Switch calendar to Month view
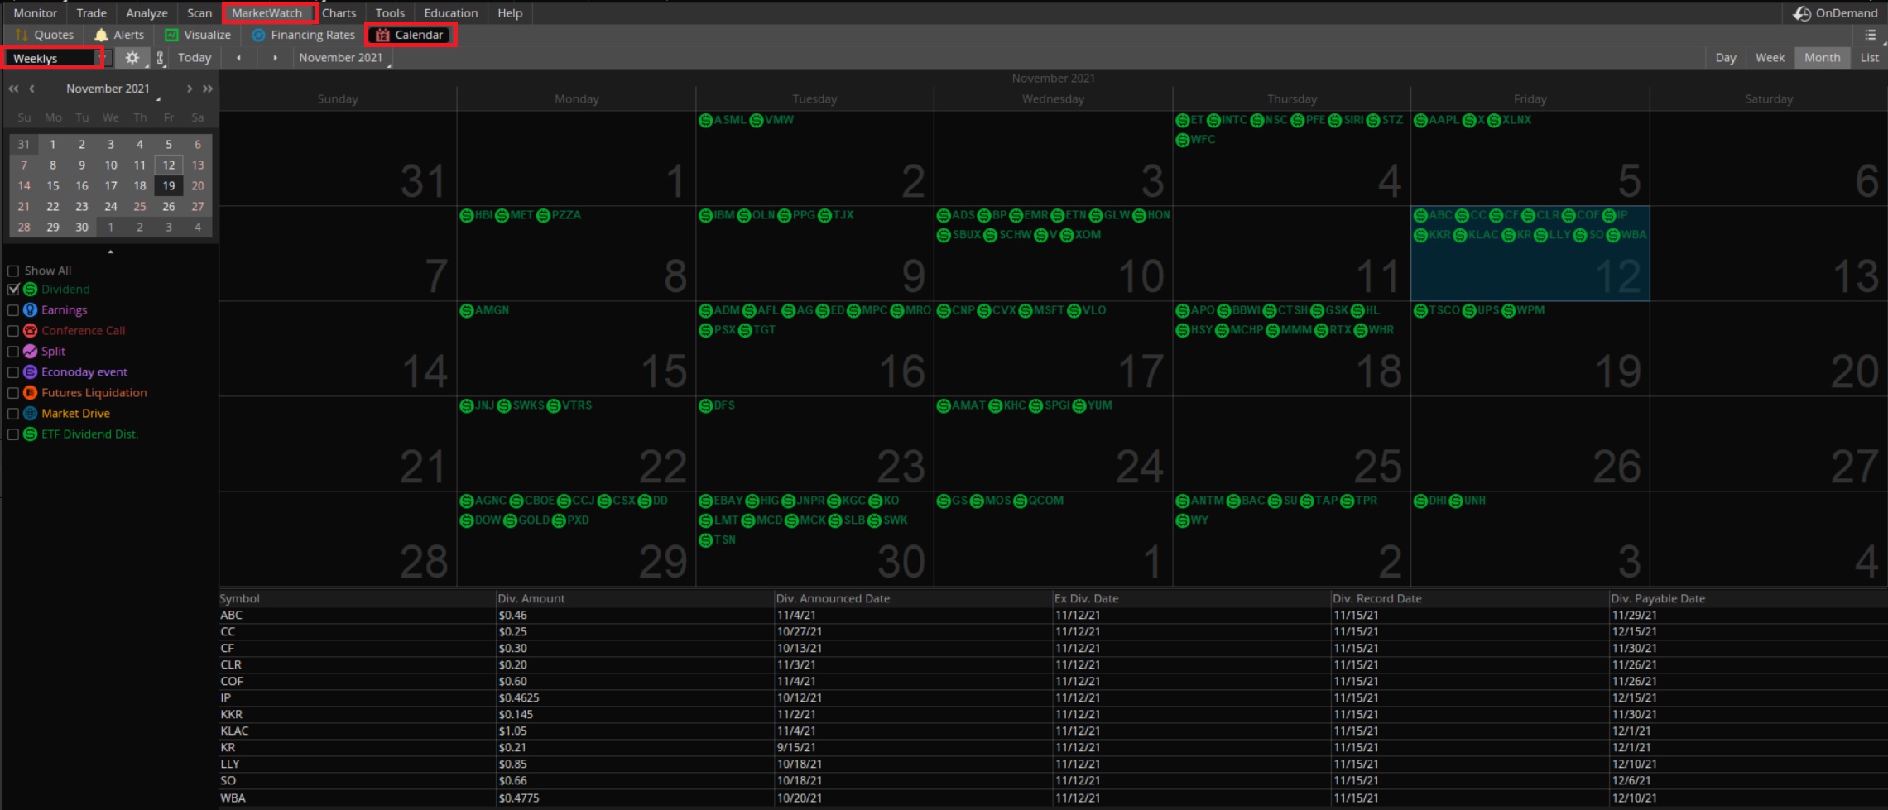 click(x=1822, y=58)
